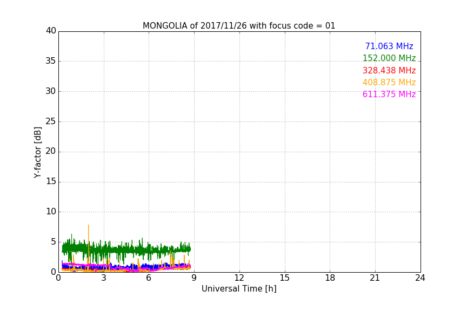
Task: Click the x-axis tick label 18
Action: coord(330,278)
